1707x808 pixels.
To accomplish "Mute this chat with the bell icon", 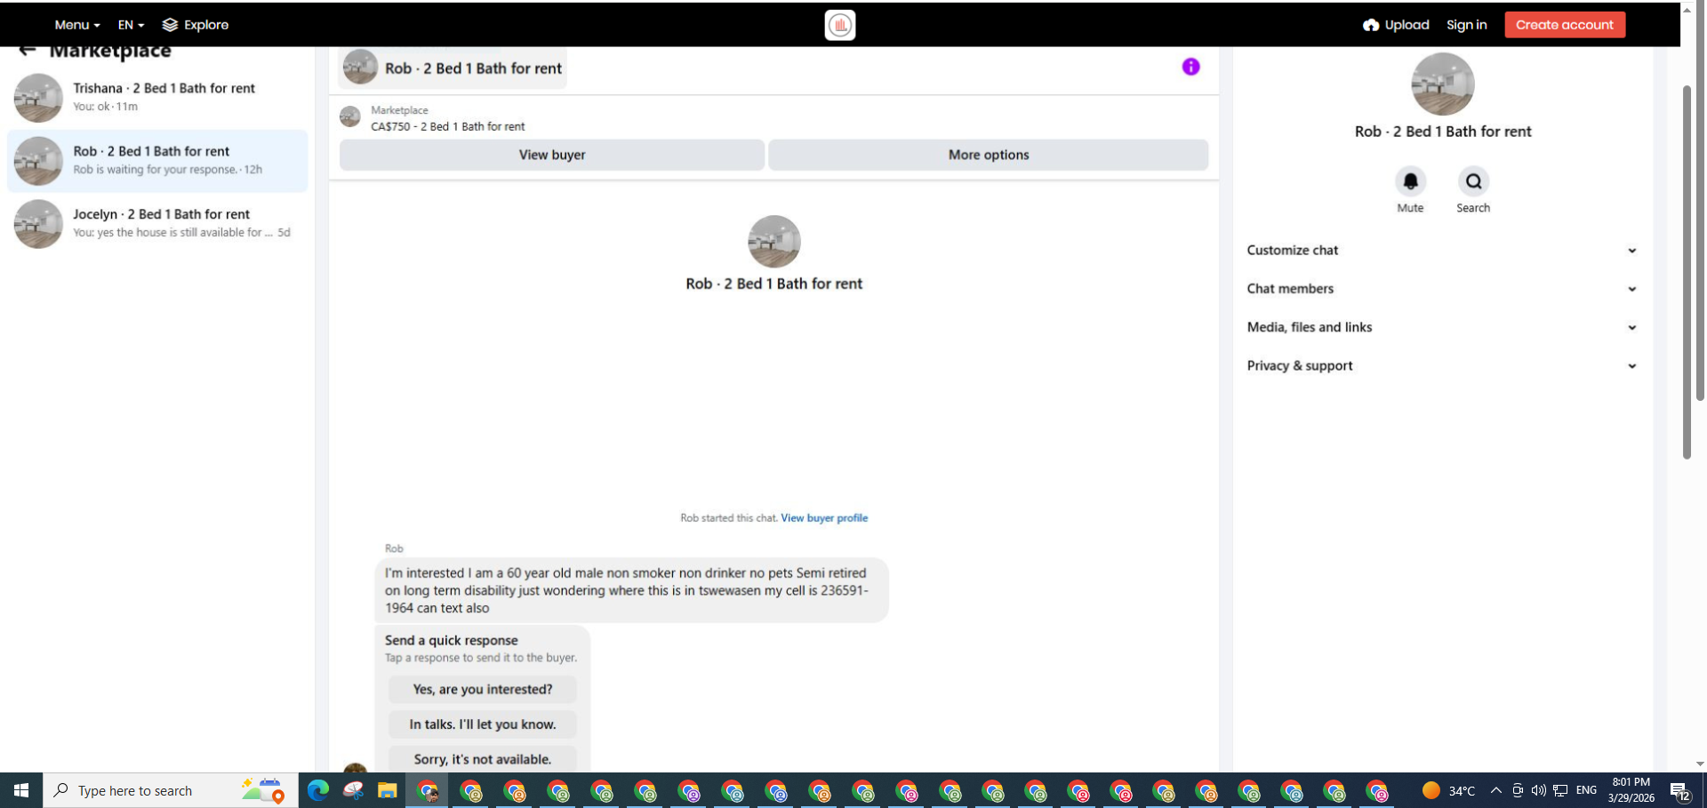I will pos(1410,181).
